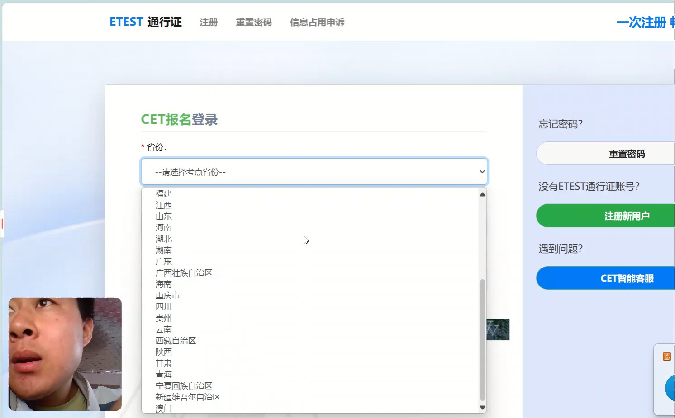Click the ETEST 通行证 logo
Image resolution: width=675 pixels, height=418 pixels.
[x=145, y=22]
